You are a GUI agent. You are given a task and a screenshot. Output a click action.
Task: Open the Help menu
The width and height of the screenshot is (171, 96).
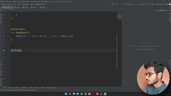click(x=50, y=2)
